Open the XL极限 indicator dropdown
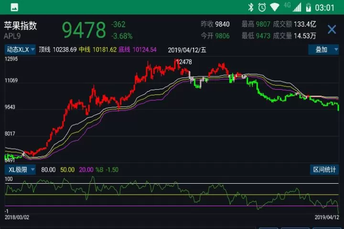The image size is (344, 229). 20,170
